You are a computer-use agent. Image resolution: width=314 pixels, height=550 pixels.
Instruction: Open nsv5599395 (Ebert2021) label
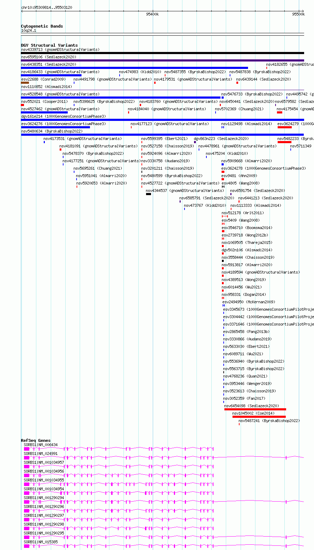(x=165, y=139)
